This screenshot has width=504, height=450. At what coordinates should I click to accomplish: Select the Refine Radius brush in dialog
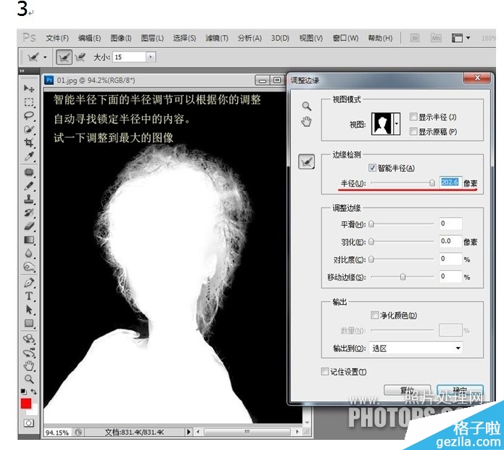307,161
